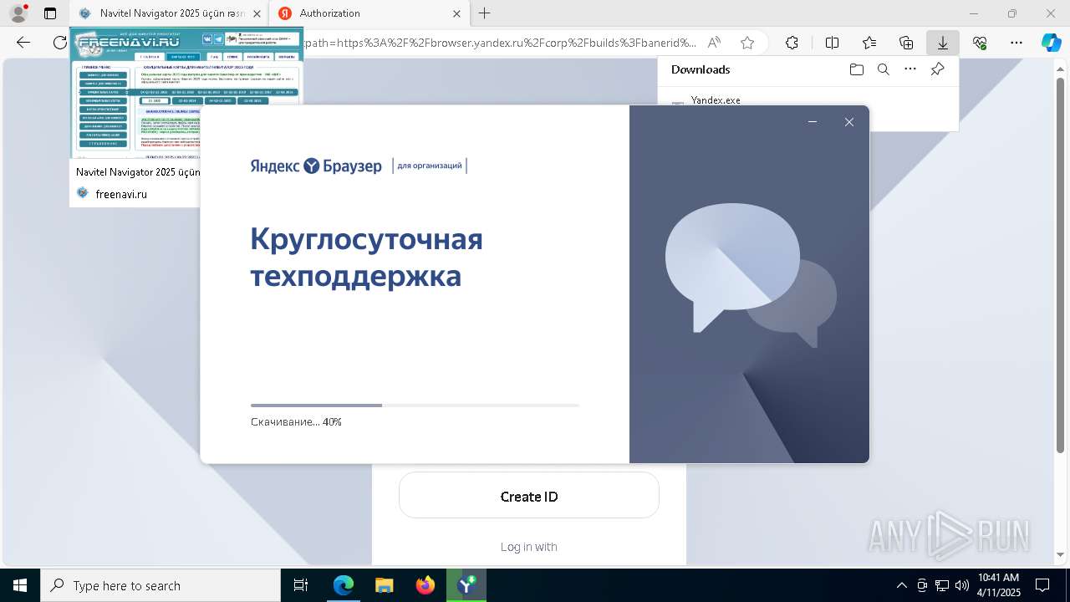Open the Copilot sidebar icon
Viewport: 1070px width, 602px height.
(1051, 43)
